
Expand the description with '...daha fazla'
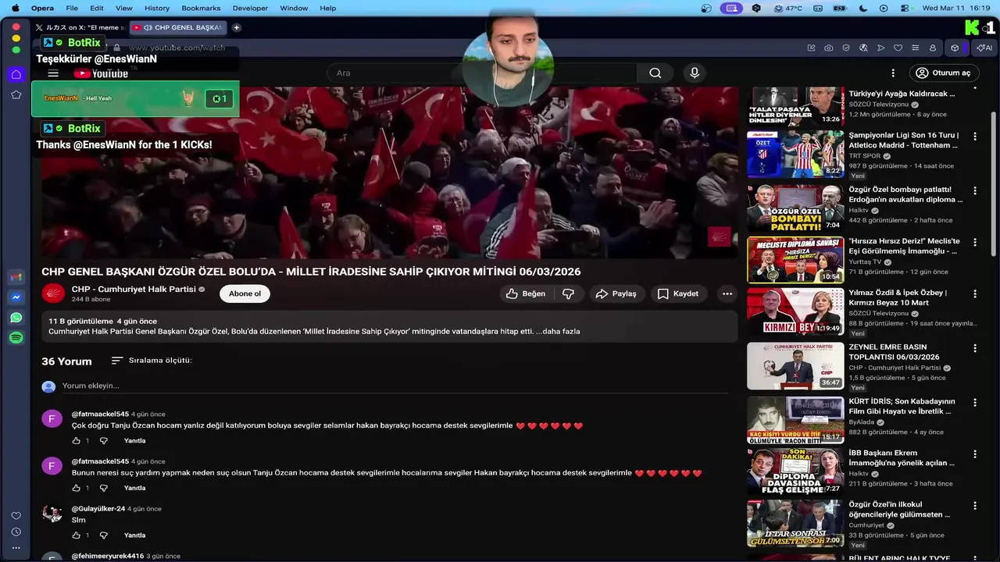[558, 331]
